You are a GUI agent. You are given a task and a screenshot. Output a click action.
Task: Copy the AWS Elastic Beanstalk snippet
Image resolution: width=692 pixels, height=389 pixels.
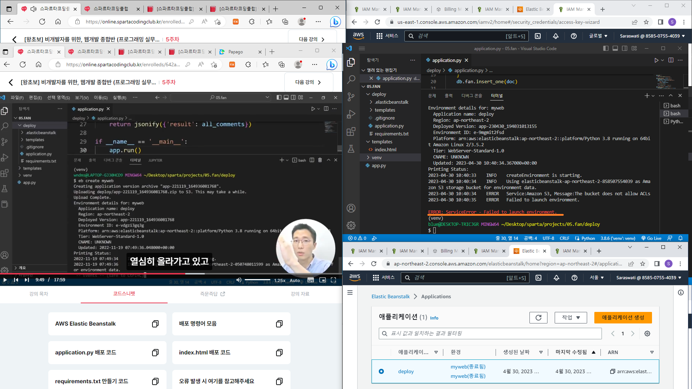tap(155, 324)
